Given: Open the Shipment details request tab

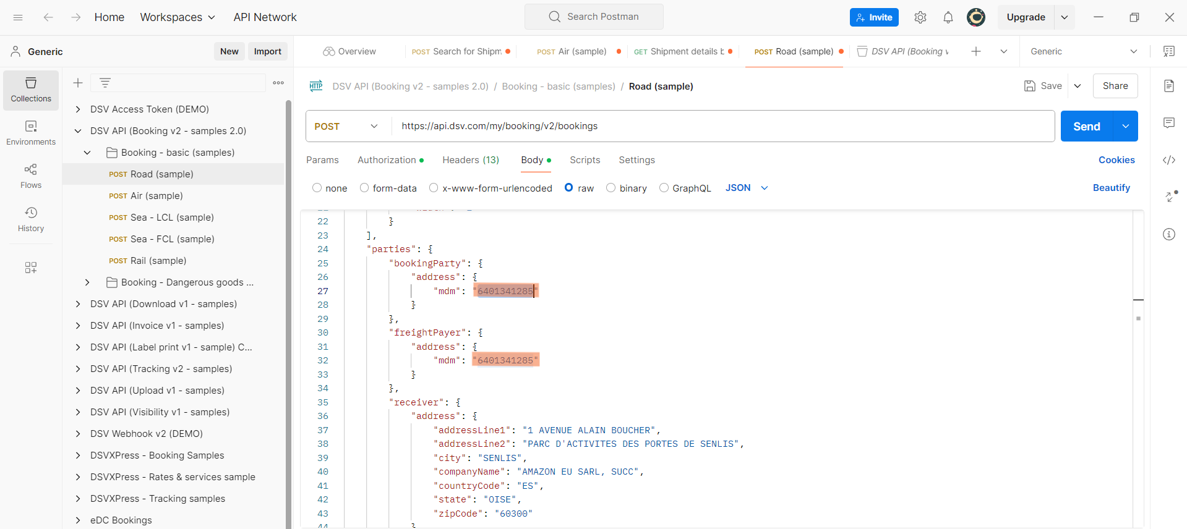Looking at the screenshot, I should (x=682, y=51).
